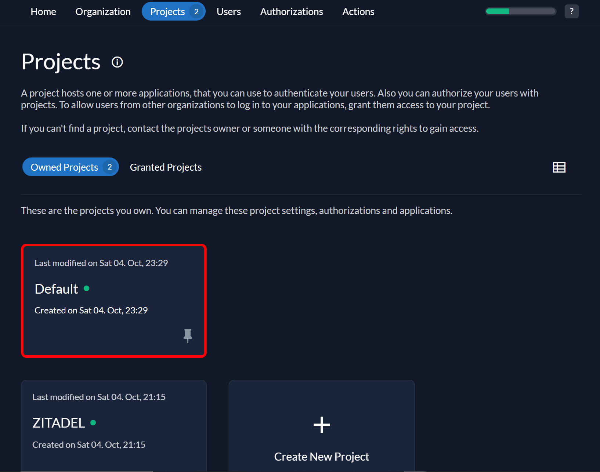
Task: Open the Organization menu item
Action: pyautogui.click(x=103, y=12)
